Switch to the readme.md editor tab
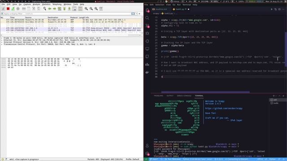 click(x=160, y=9)
